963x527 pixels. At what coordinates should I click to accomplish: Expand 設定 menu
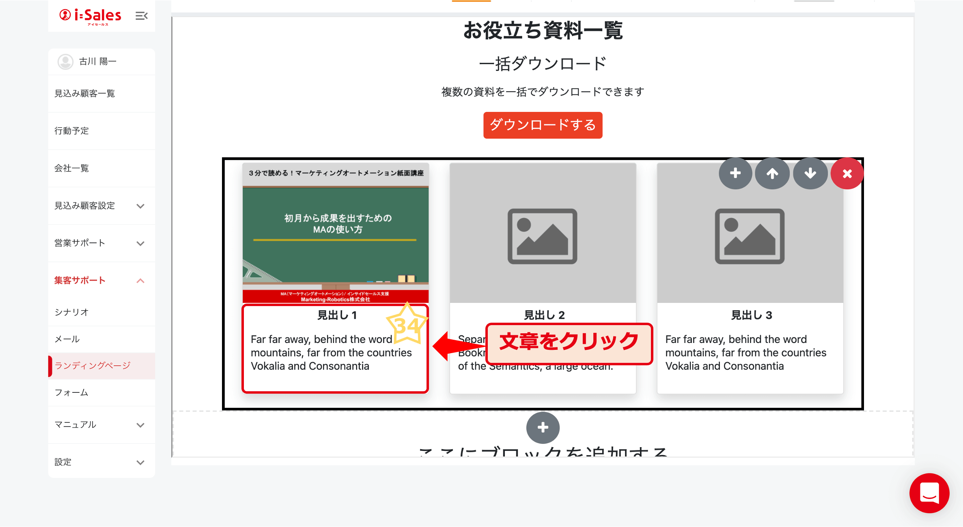[x=140, y=462]
